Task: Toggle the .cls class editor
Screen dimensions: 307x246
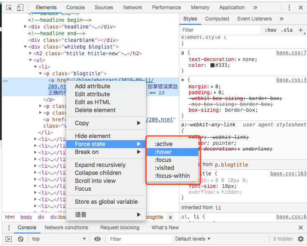Action: coord(287,30)
